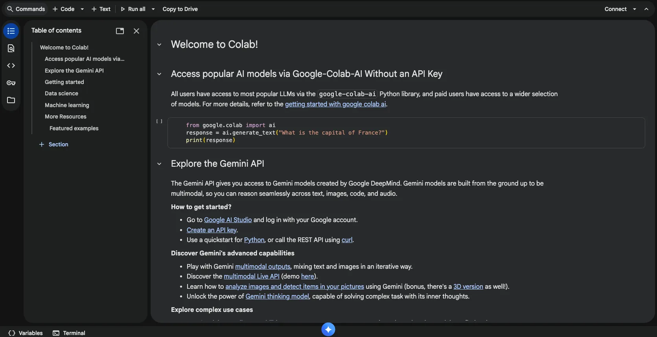Viewport: 657px width, 337px height.
Task: Go to Data science in contents
Action: click(61, 93)
